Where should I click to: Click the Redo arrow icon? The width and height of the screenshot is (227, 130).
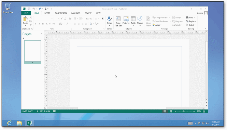tap(40, 9)
